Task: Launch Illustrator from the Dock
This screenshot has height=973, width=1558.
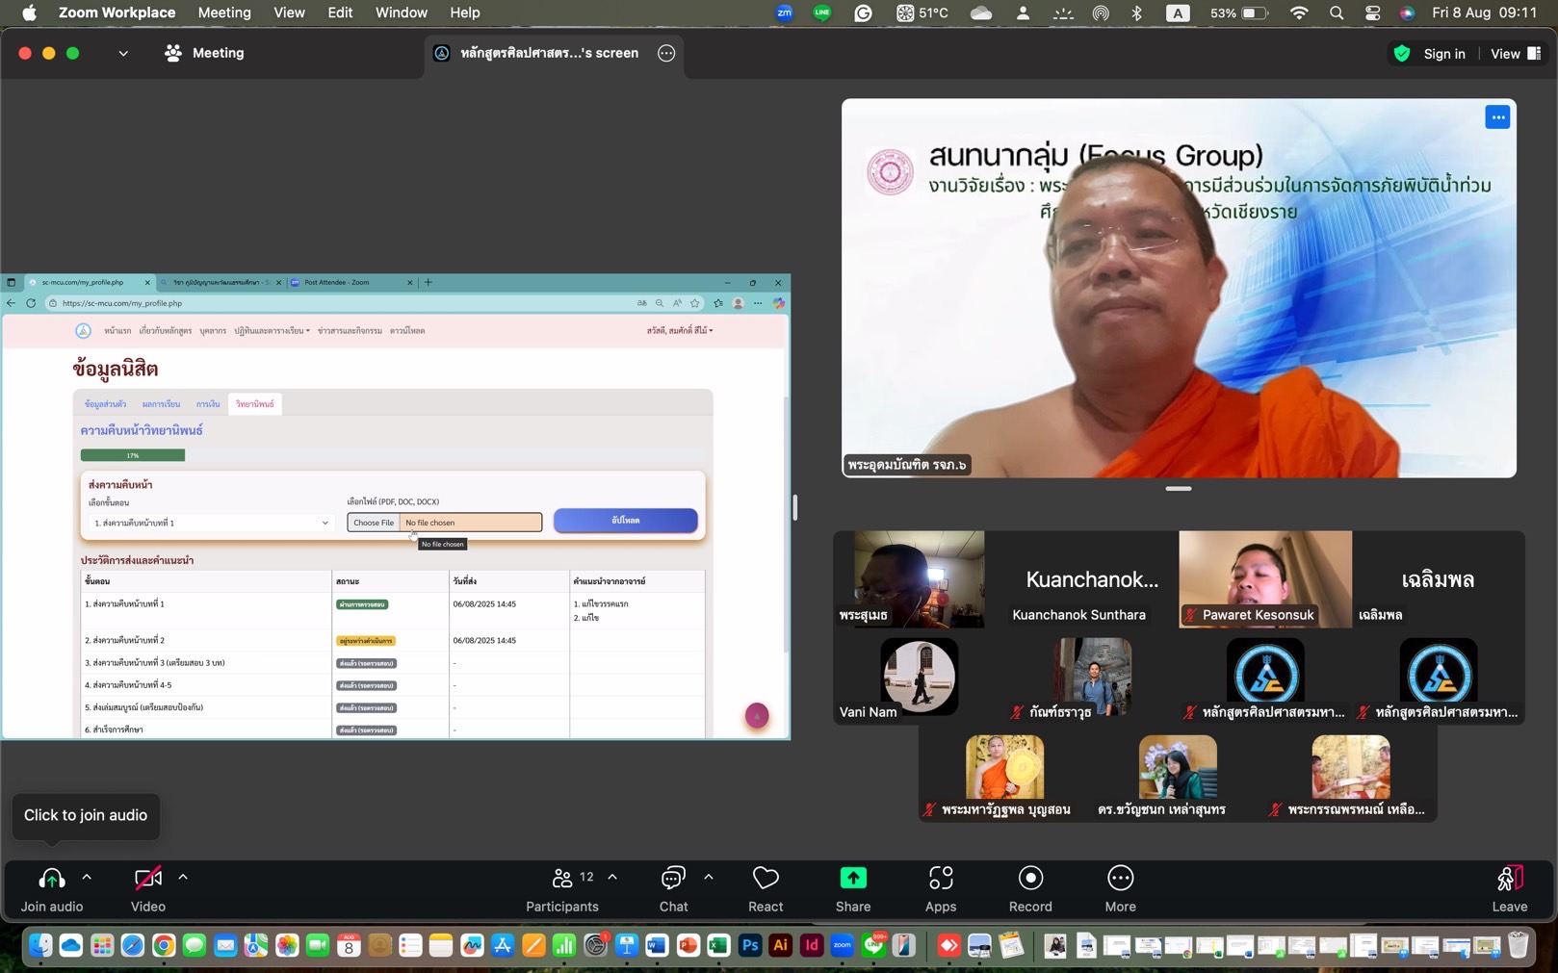Action: [x=781, y=946]
